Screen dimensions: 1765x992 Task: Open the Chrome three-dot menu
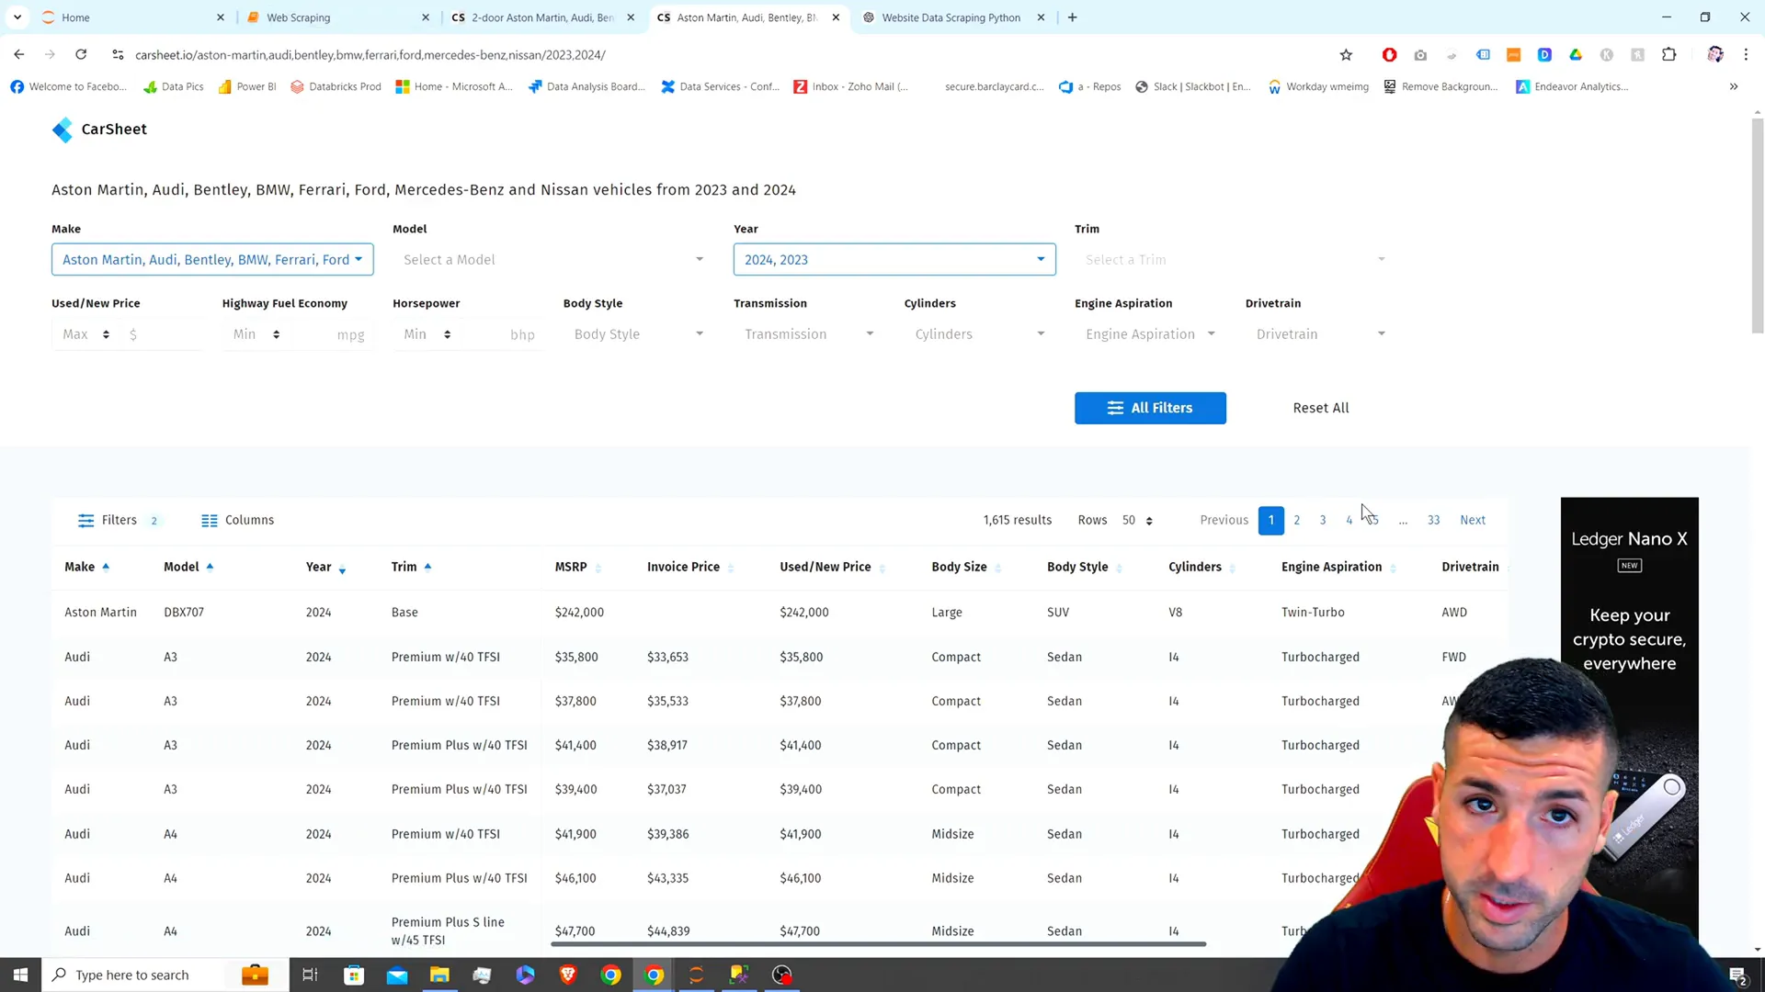[1746, 55]
